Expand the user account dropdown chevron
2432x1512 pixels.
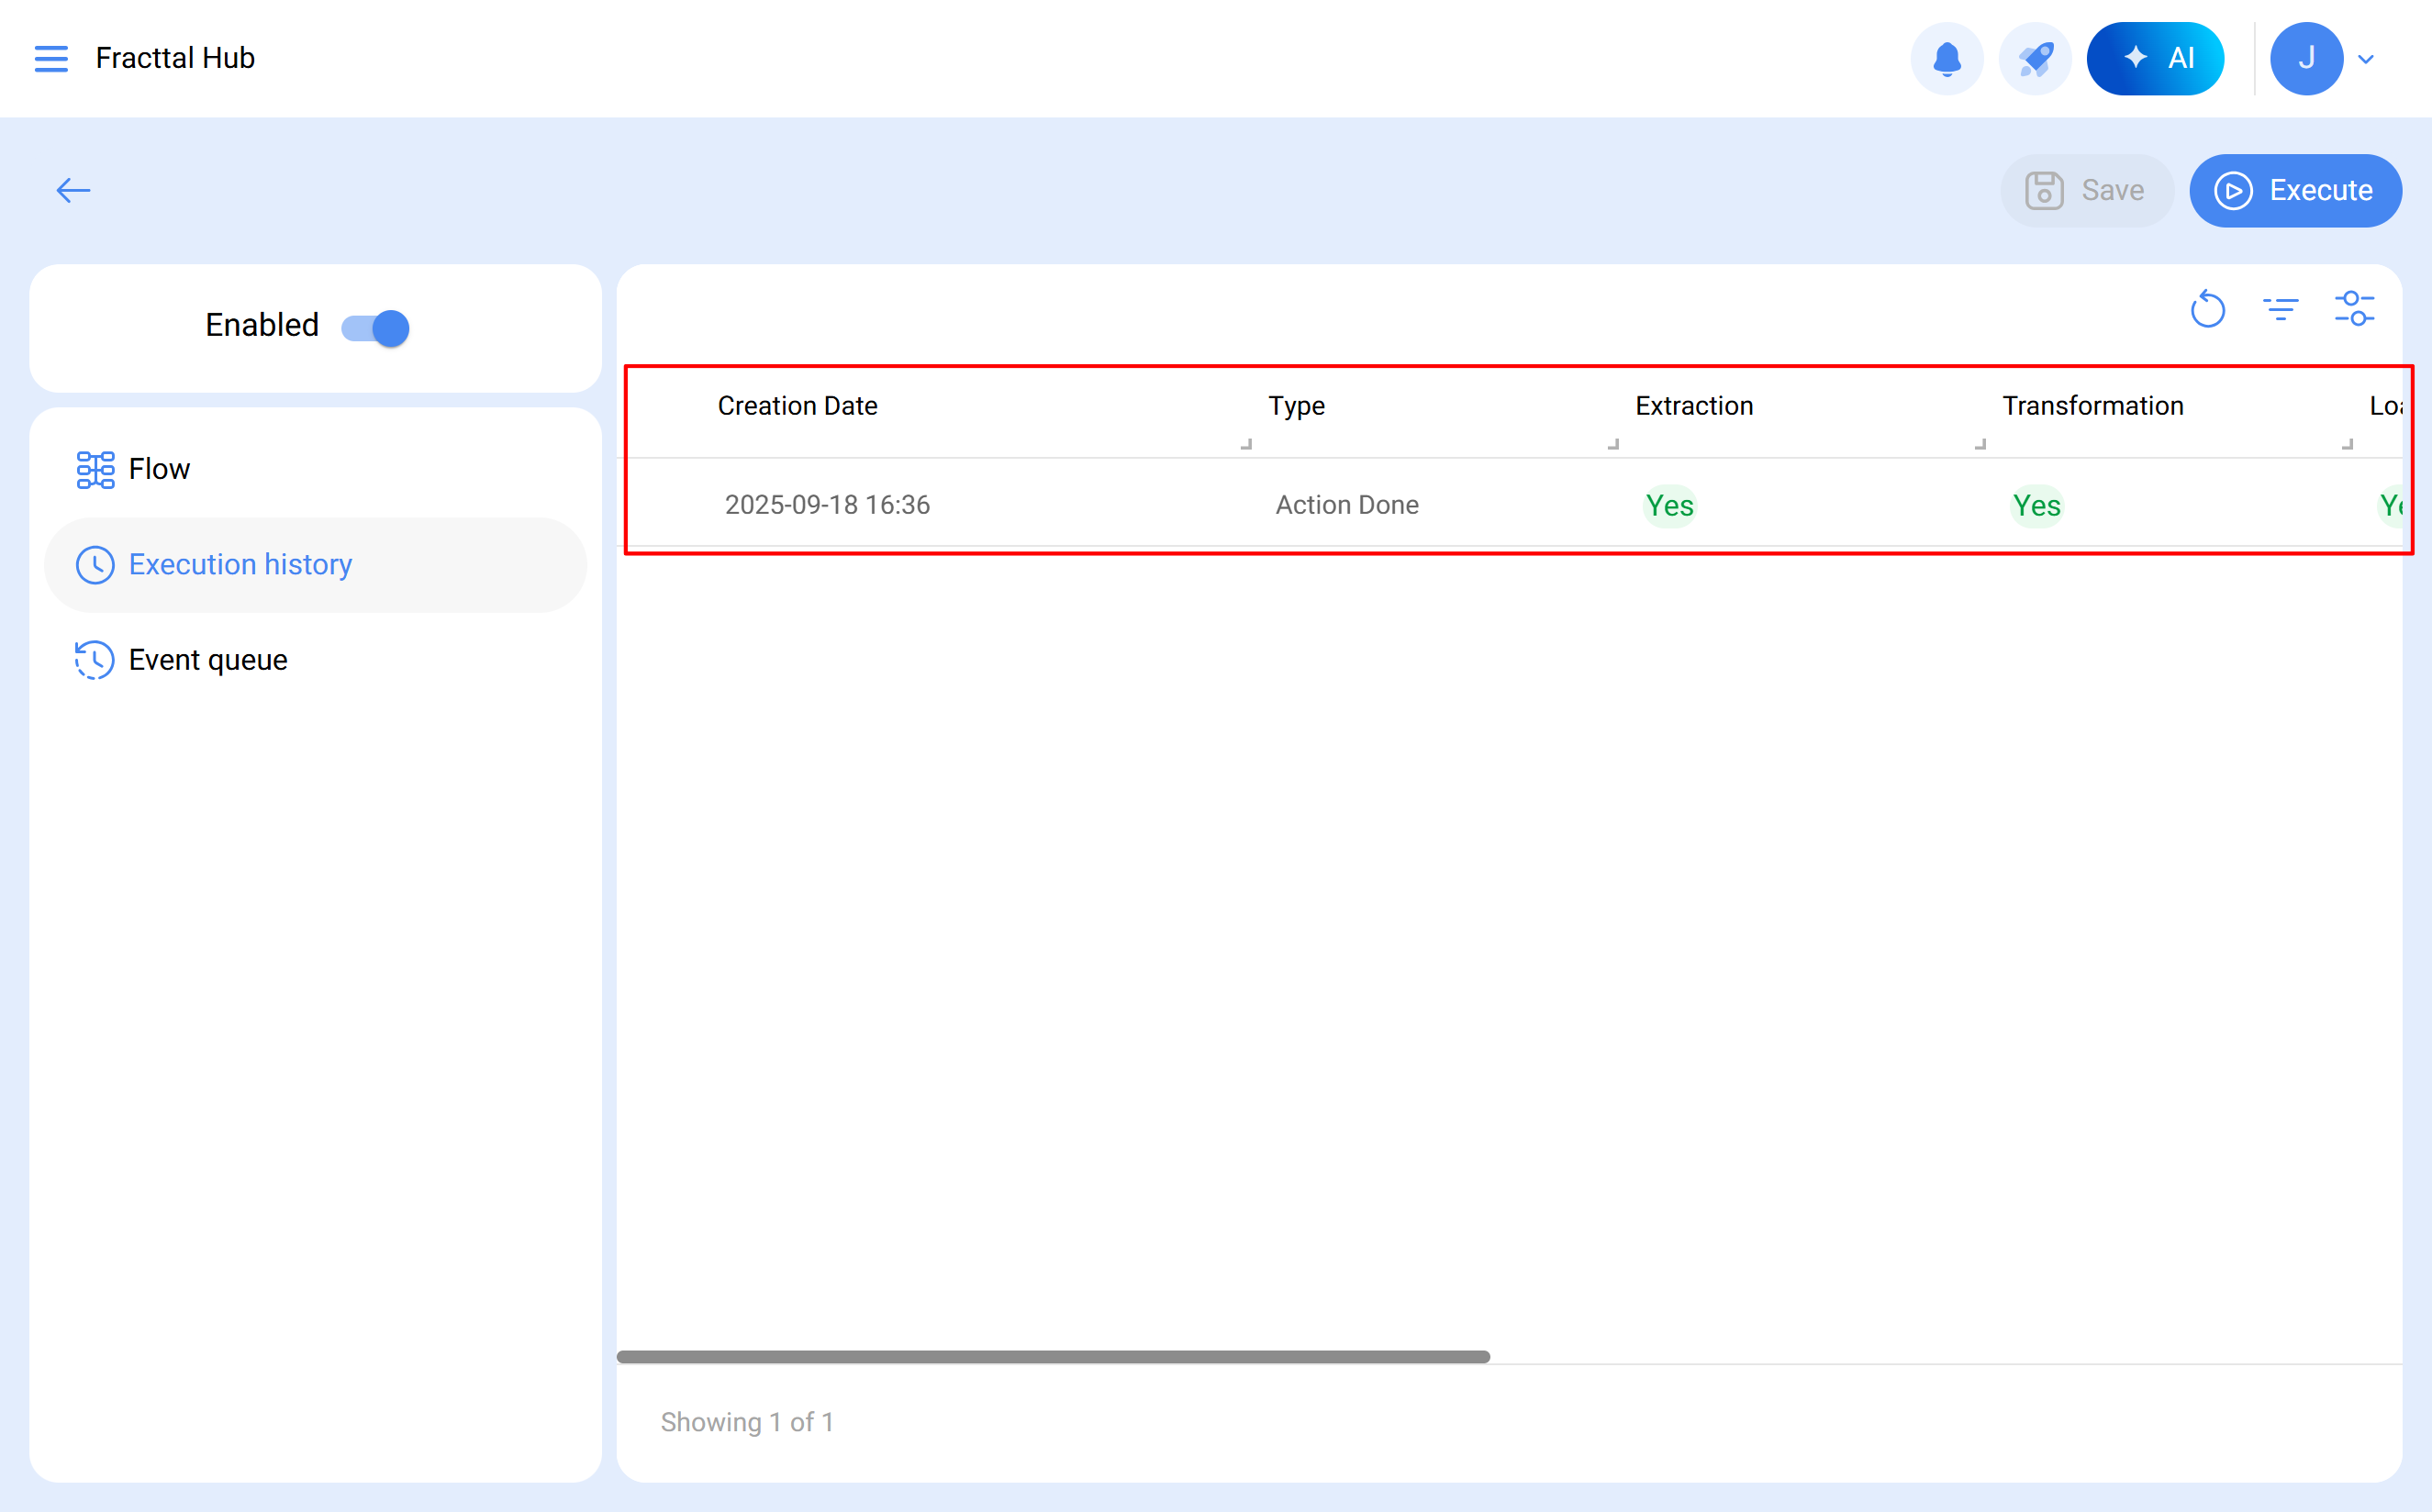2366,59
